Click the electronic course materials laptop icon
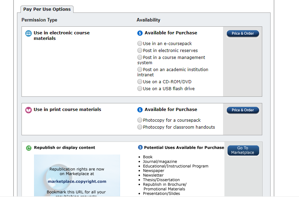The width and height of the screenshot is (299, 197). [28, 34]
